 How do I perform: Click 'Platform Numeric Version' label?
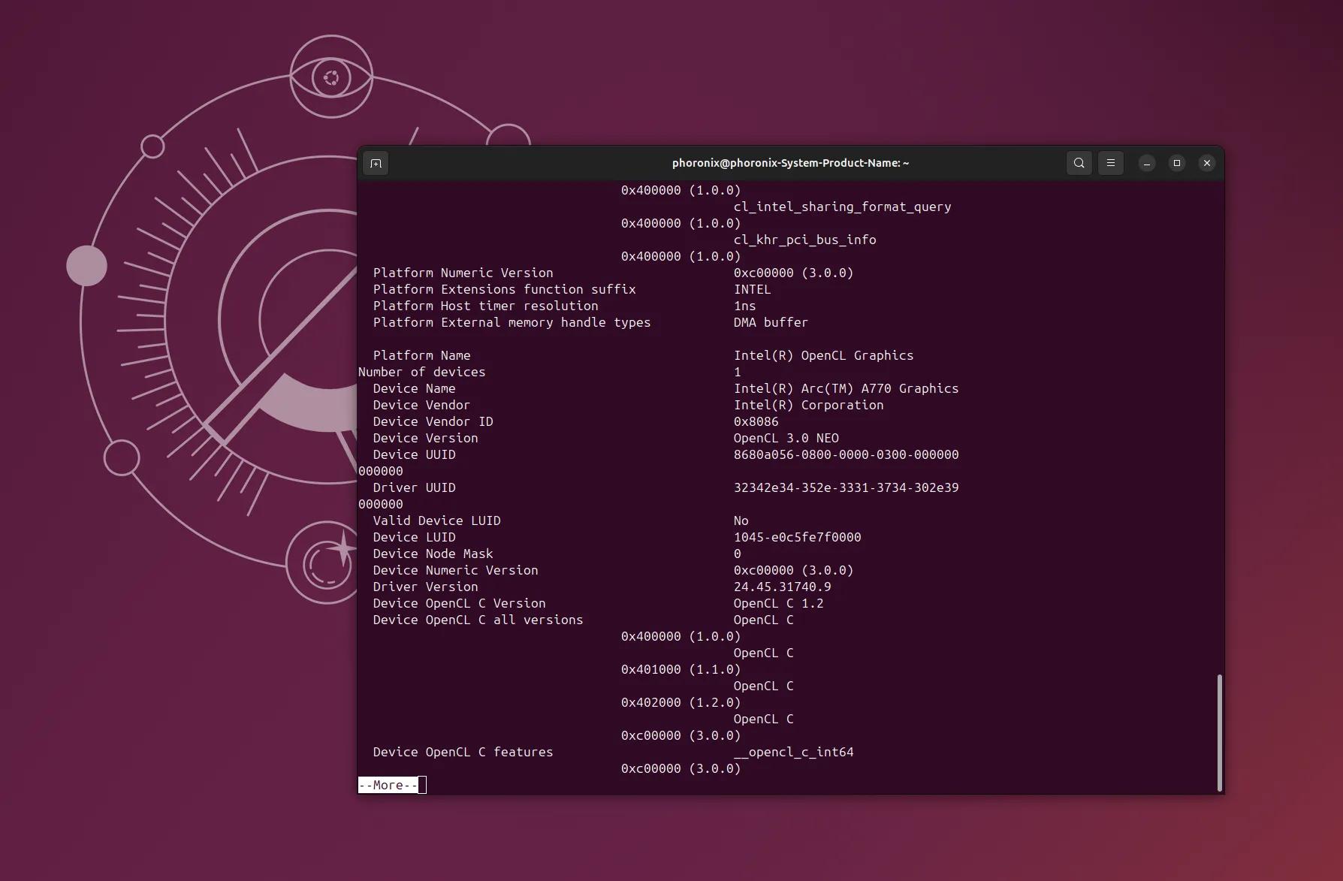click(x=463, y=273)
